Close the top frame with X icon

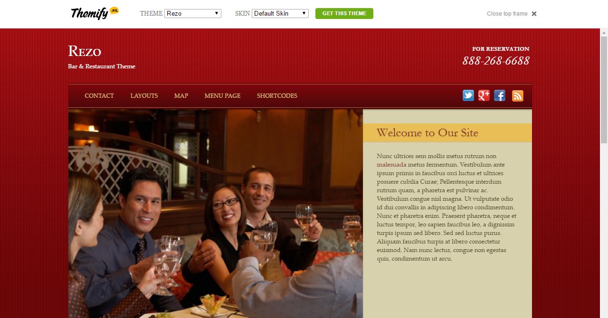(534, 14)
